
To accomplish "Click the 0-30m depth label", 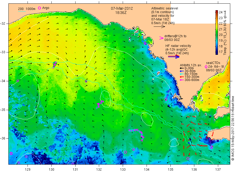I will 189,68.
